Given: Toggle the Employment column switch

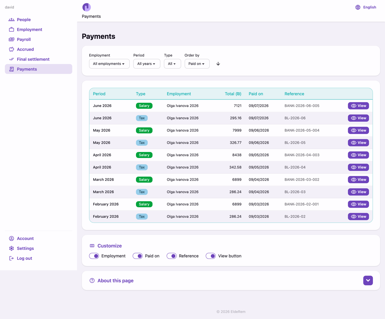Looking at the screenshot, I should [94, 256].
